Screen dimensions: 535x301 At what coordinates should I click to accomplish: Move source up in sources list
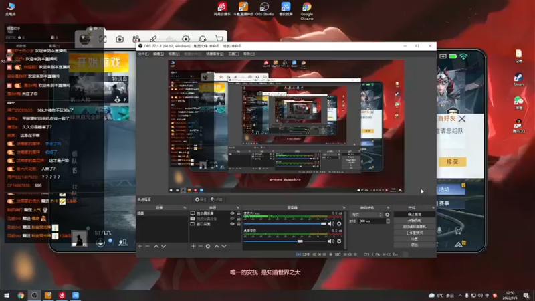point(216,246)
